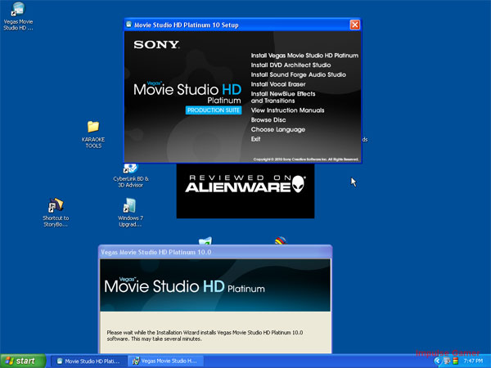Open the Windows Start menu
This screenshot has width=491, height=368.
[x=23, y=361]
